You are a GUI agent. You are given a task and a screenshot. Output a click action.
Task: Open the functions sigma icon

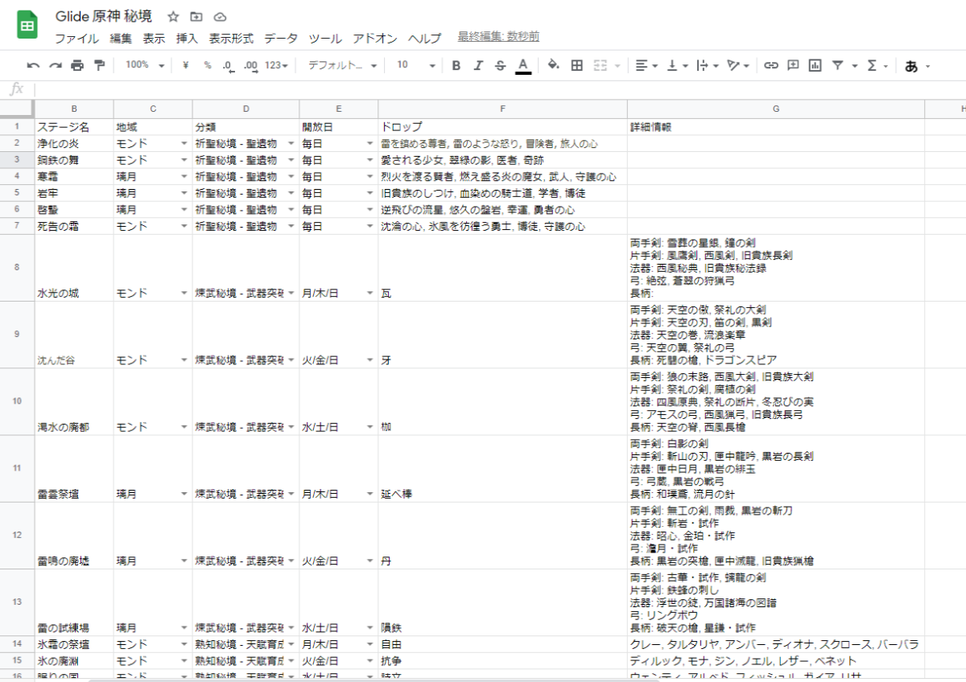coord(872,66)
